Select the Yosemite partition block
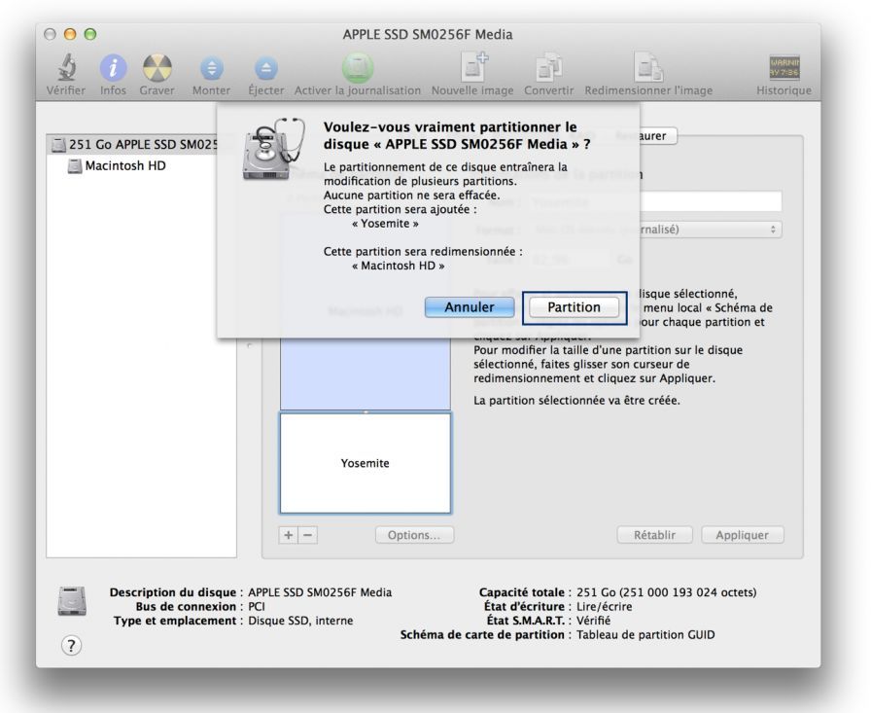The image size is (871, 713). [x=365, y=463]
